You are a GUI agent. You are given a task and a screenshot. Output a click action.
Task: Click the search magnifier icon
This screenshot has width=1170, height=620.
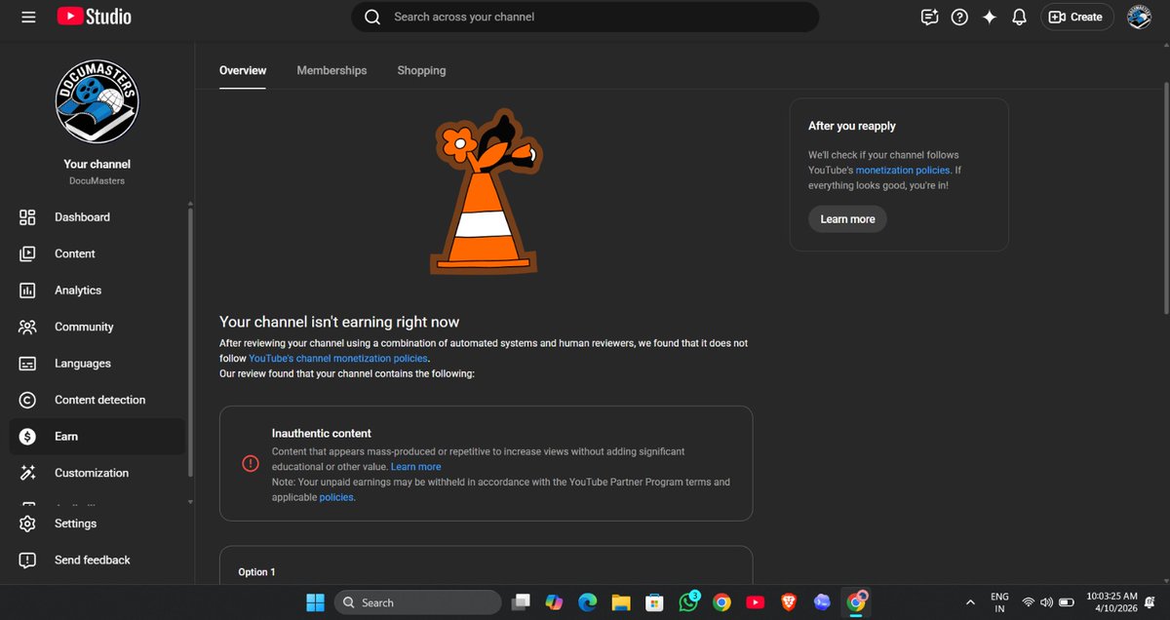[372, 17]
